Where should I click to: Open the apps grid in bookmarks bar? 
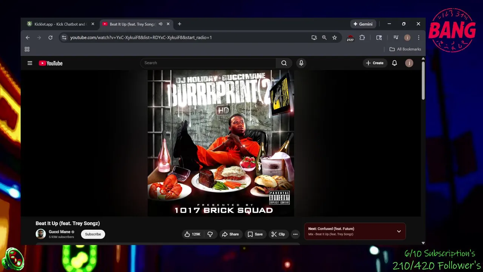tap(27, 49)
